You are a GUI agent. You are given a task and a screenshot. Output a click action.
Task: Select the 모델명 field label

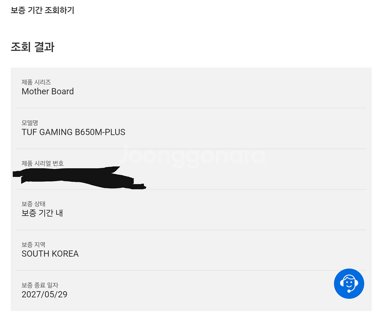[x=30, y=123]
